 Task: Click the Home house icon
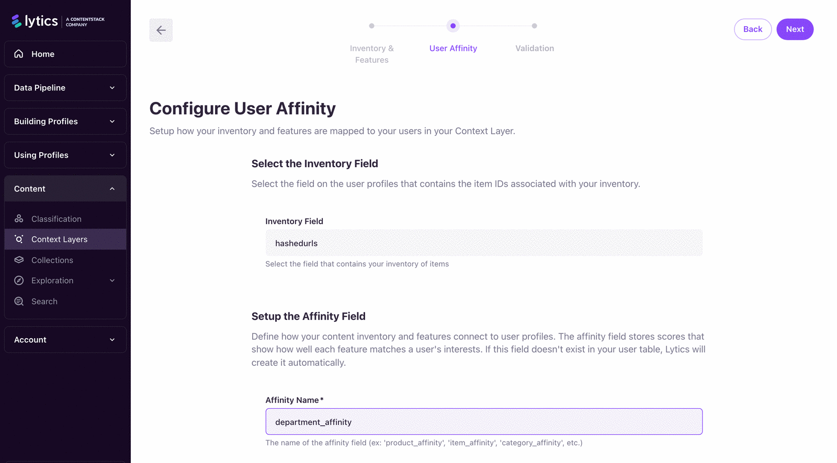[x=19, y=54]
